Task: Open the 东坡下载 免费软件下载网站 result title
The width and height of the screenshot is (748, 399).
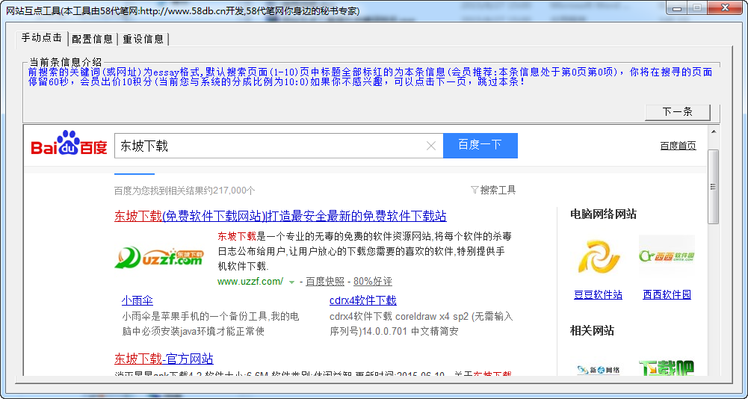Action: [280, 216]
